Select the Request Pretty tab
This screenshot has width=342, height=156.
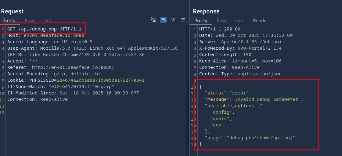click(9, 21)
